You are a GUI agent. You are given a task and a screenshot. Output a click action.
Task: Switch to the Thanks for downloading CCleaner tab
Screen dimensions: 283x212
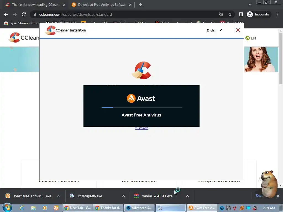coord(36,5)
